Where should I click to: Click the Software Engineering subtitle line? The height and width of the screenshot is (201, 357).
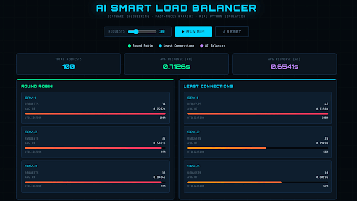[176, 16]
